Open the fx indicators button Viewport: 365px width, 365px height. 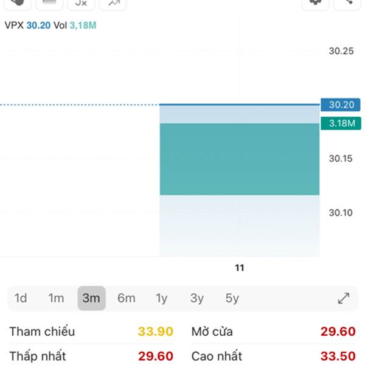point(81,3)
